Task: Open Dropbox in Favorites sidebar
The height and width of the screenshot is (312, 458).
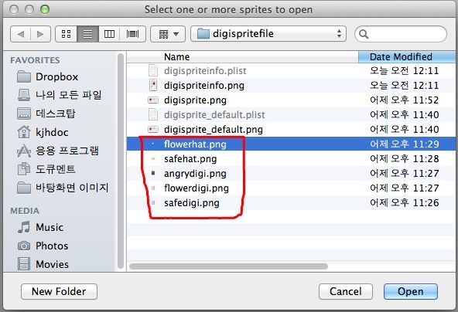Action: coord(56,77)
